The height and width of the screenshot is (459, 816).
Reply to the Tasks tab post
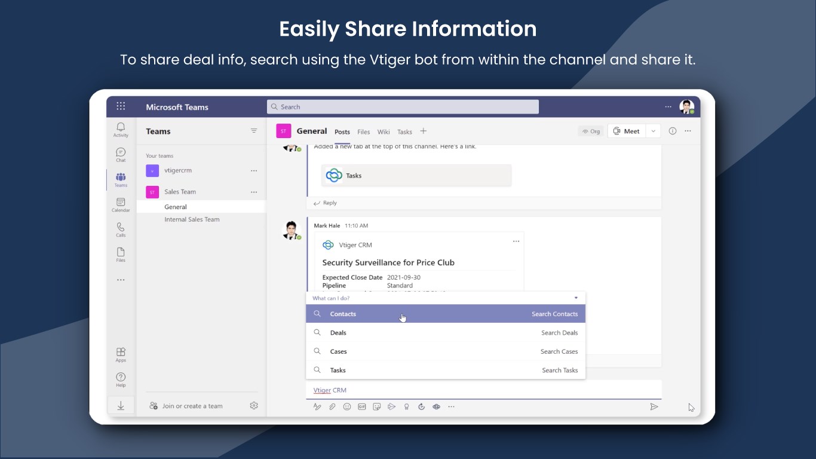(326, 203)
